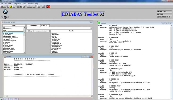Toggle the Data checkbox
Viewport: 173px width, 100px height.
click(x=47, y=26)
